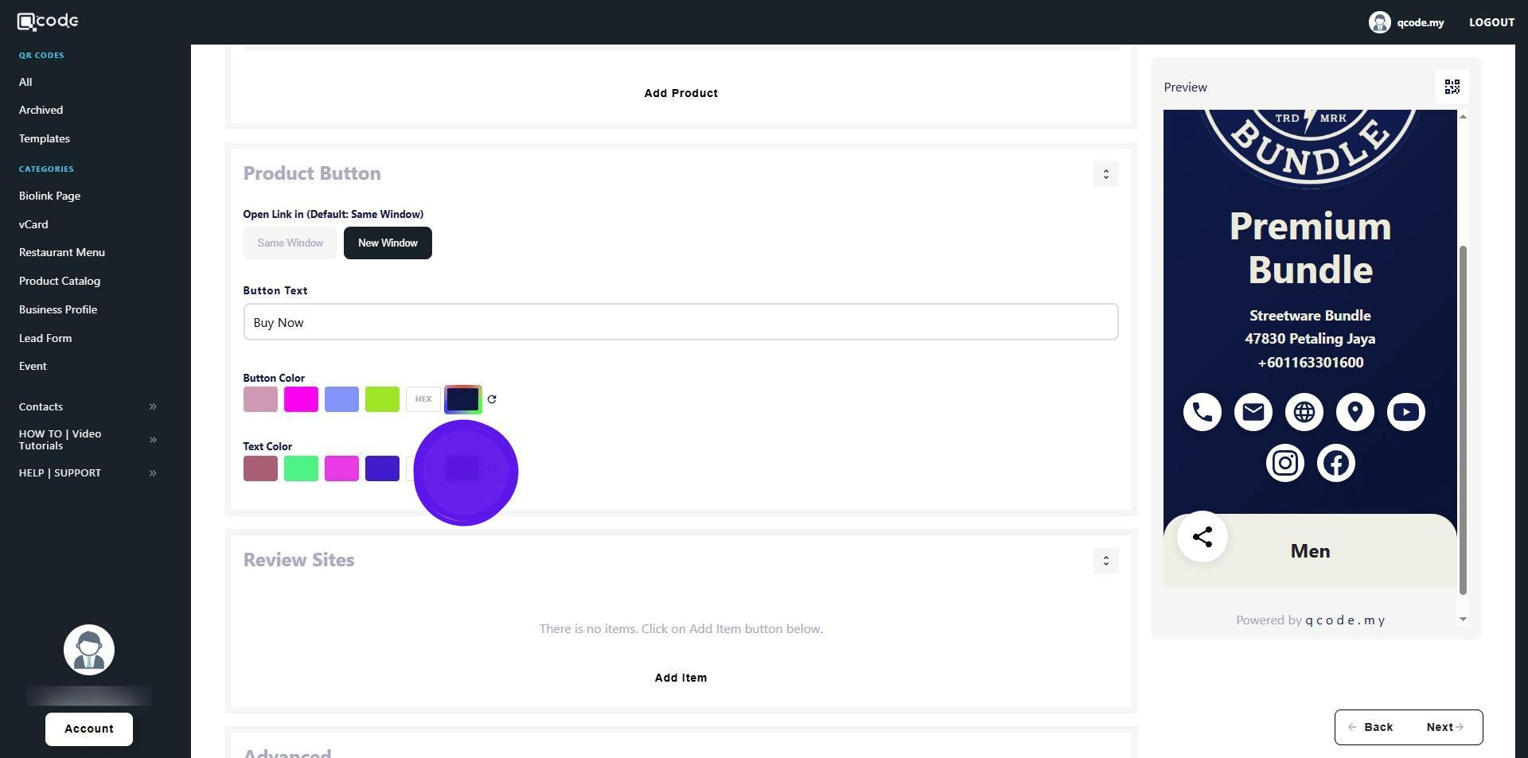Open the All QR codes list
Viewport: 1528px width, 758px height.
coord(25,82)
